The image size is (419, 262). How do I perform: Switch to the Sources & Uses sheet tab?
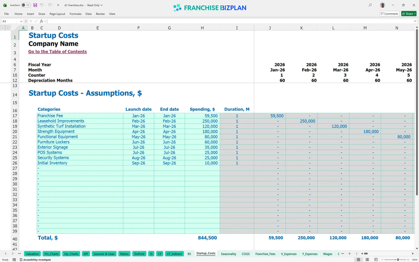[x=104, y=254]
